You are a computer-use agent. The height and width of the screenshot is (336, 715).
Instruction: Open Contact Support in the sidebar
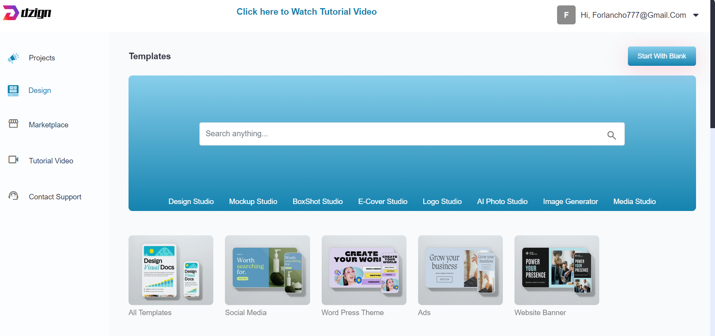click(55, 197)
